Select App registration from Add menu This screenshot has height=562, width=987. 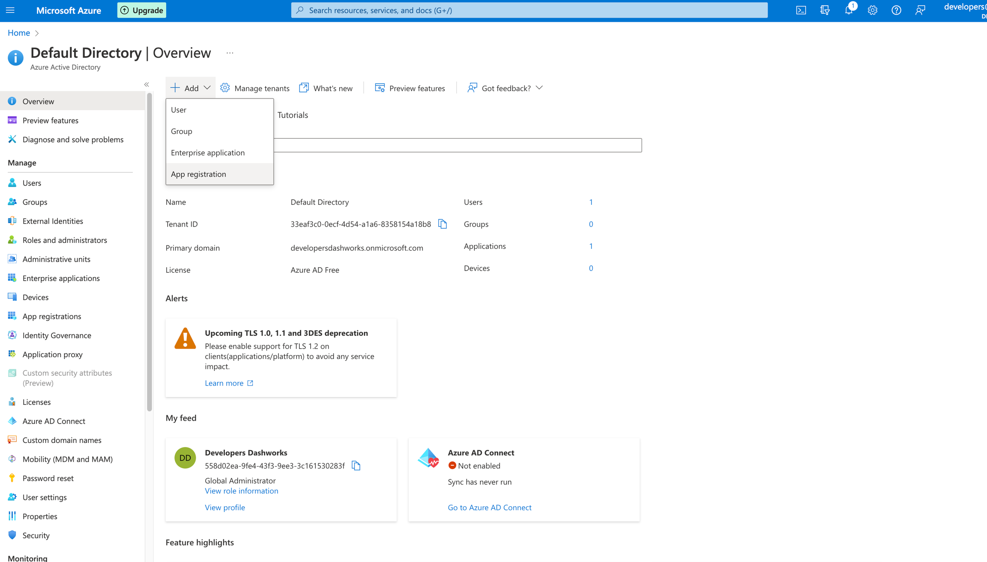[198, 174]
